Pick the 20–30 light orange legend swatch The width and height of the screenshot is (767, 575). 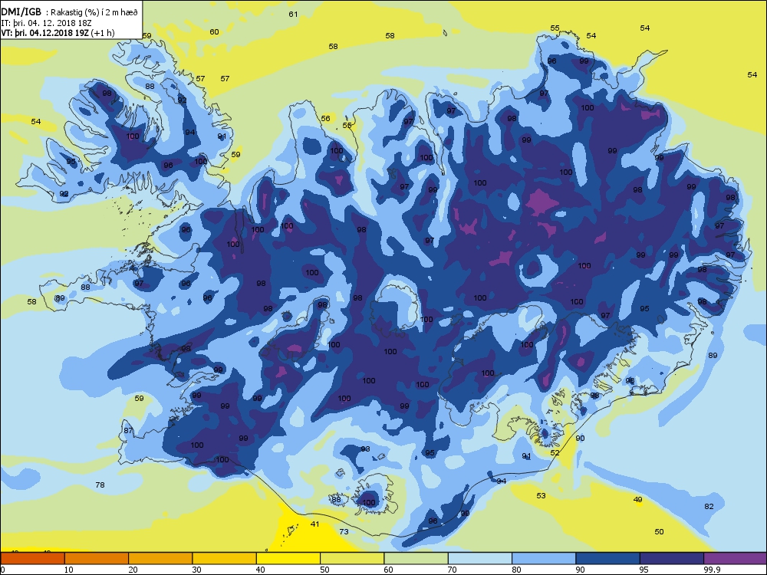160,558
